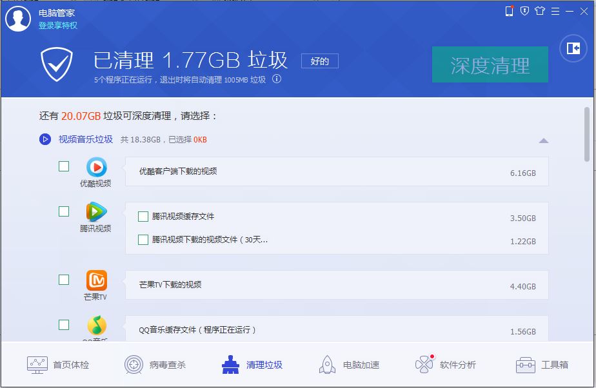Viewport: 596px width, 388px height.
Task: Click the target icon for 病毒查杀
Action: tap(134, 365)
